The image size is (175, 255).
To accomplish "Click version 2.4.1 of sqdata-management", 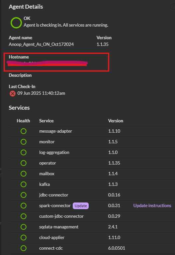I will [113, 227].
